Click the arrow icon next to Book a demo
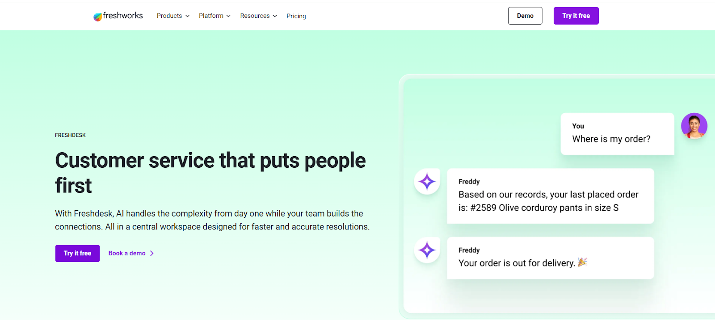The image size is (715, 320). [x=152, y=253]
